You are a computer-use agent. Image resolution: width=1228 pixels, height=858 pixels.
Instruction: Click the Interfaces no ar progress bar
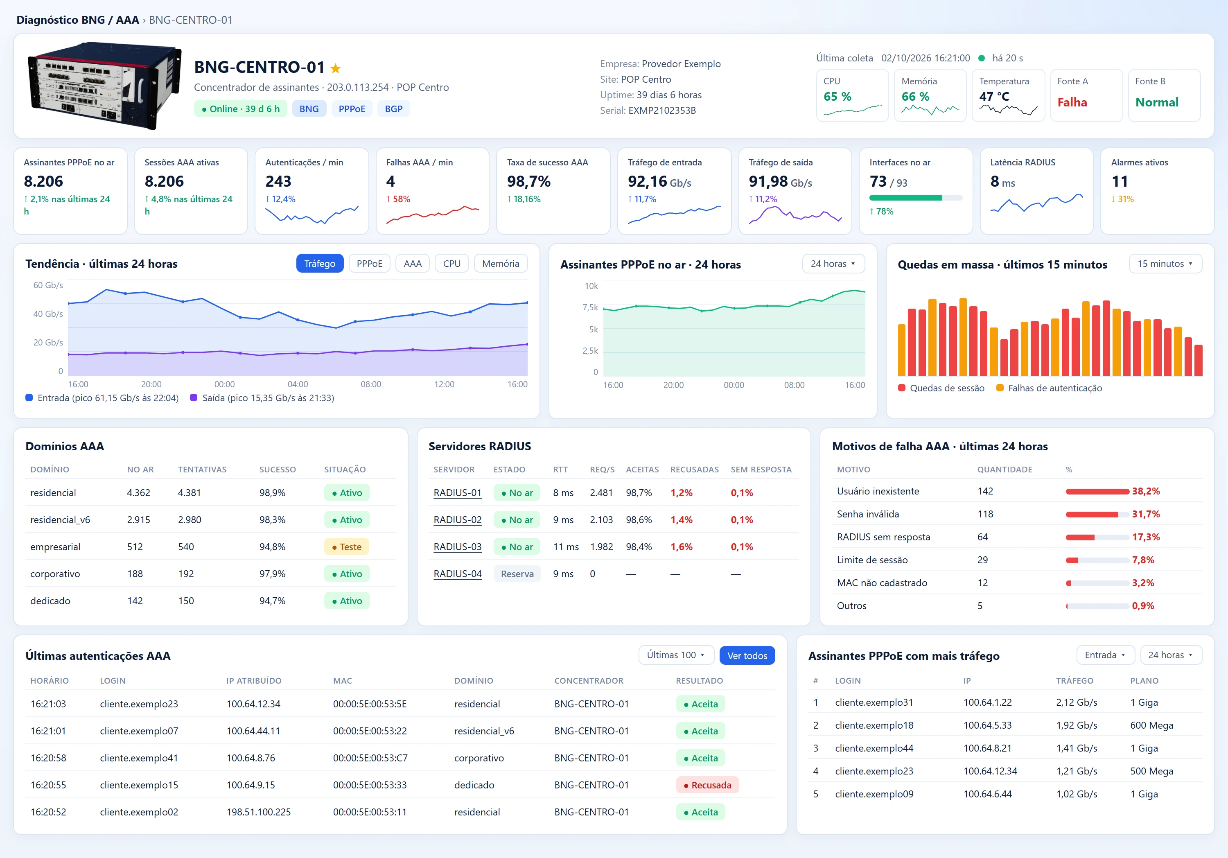pyautogui.click(x=916, y=198)
